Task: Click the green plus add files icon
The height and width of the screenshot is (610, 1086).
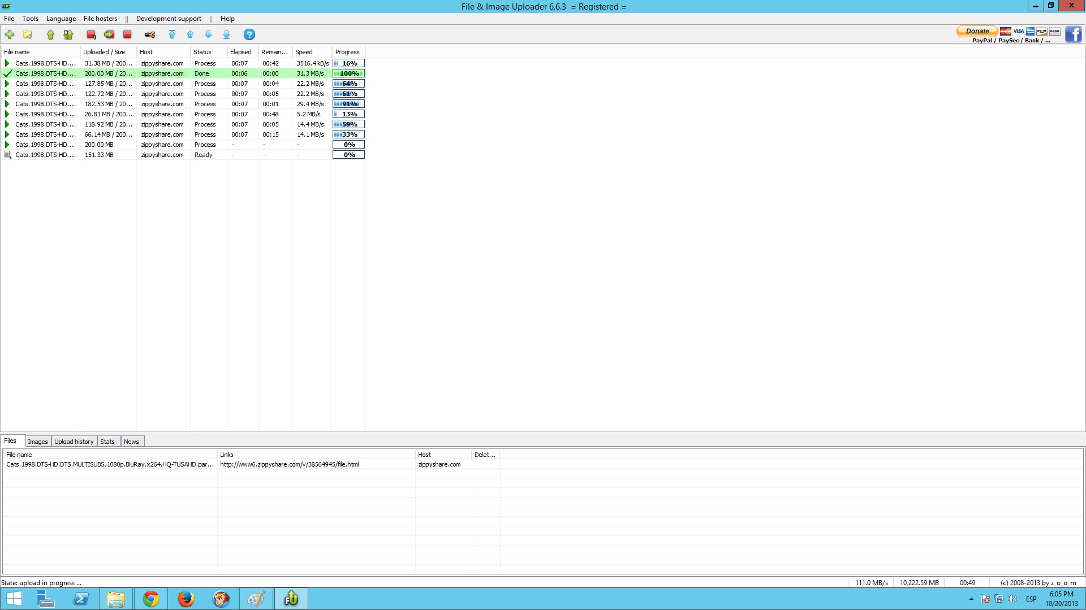Action: click(10, 35)
